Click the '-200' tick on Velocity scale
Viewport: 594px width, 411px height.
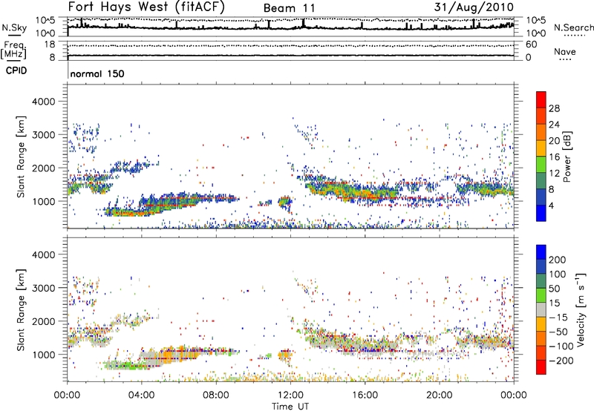(561, 361)
